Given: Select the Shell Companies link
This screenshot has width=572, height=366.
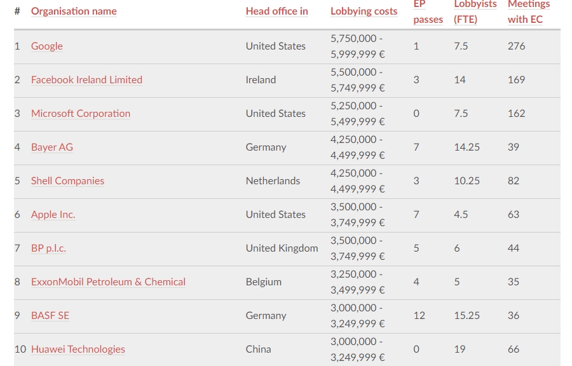Looking at the screenshot, I should (x=67, y=181).
